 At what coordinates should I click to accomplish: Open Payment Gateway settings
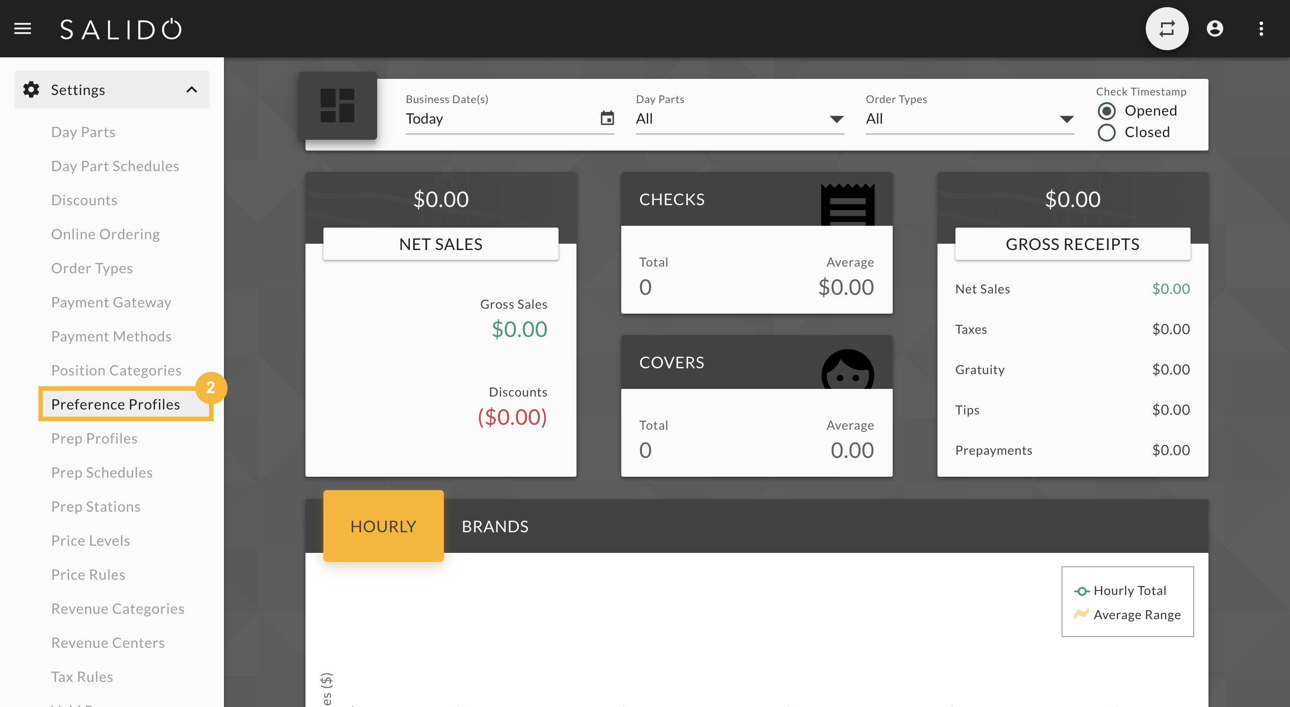111,302
